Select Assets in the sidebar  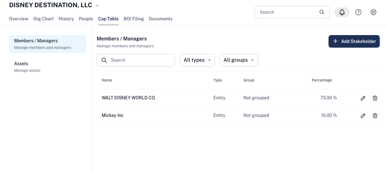point(48,67)
